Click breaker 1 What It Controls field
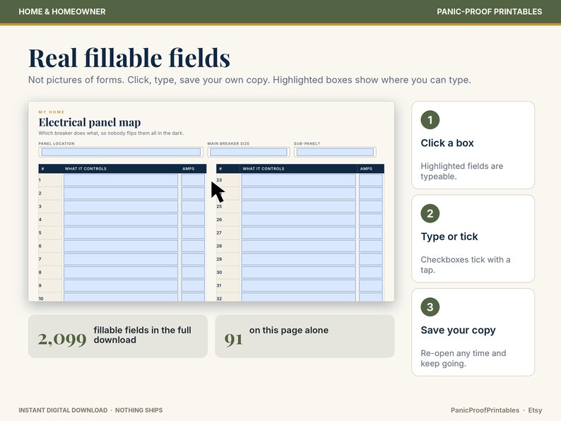Screen dimensions: 561x421 121,180
